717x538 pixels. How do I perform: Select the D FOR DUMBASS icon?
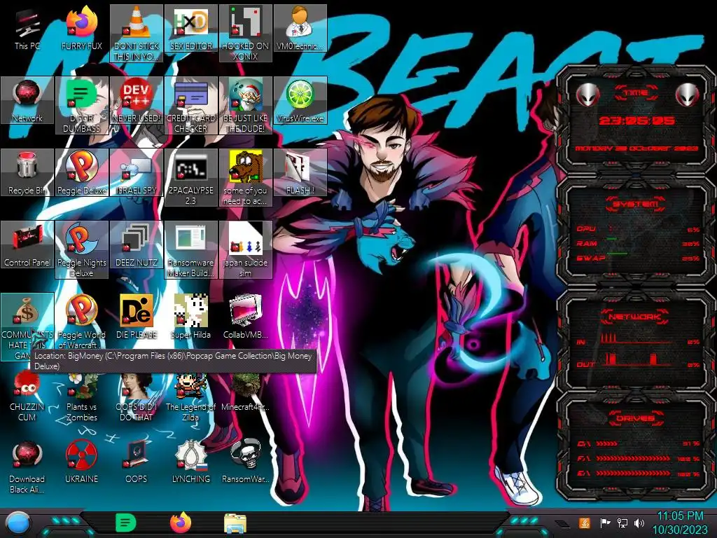click(x=82, y=105)
